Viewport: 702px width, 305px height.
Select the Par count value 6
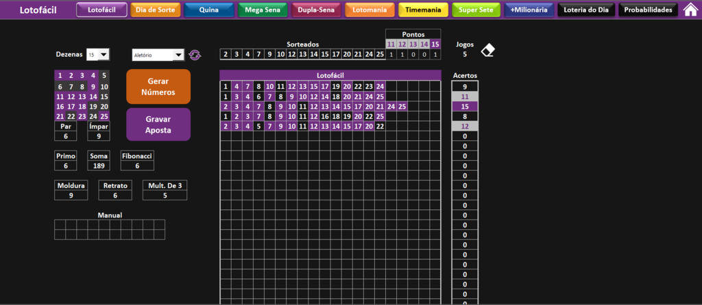(x=65, y=136)
